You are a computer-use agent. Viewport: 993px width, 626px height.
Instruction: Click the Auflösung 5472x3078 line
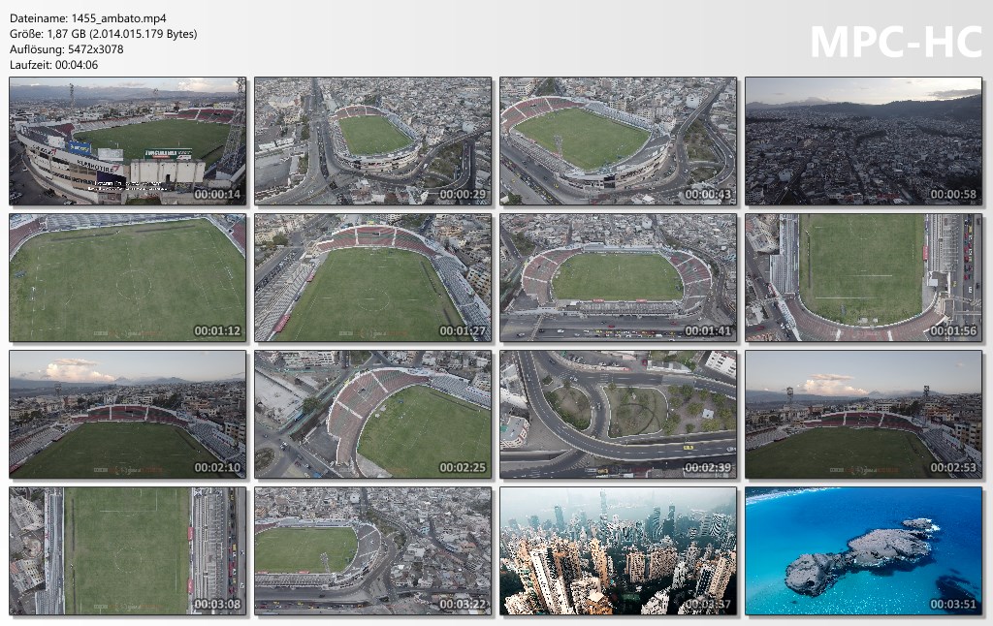67,49
